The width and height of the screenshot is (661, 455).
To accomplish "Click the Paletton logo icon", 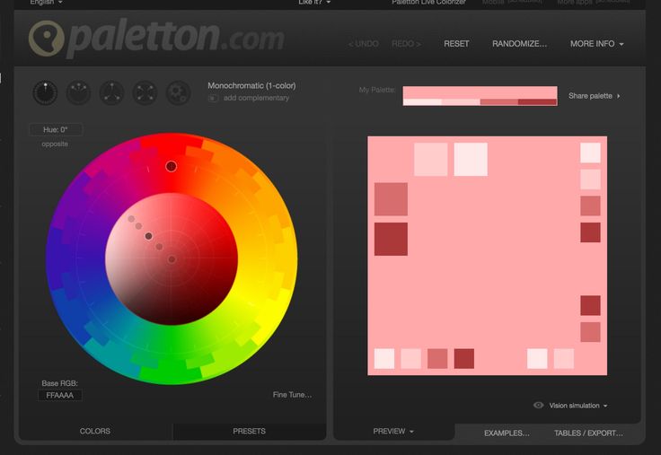I will coord(47,38).
